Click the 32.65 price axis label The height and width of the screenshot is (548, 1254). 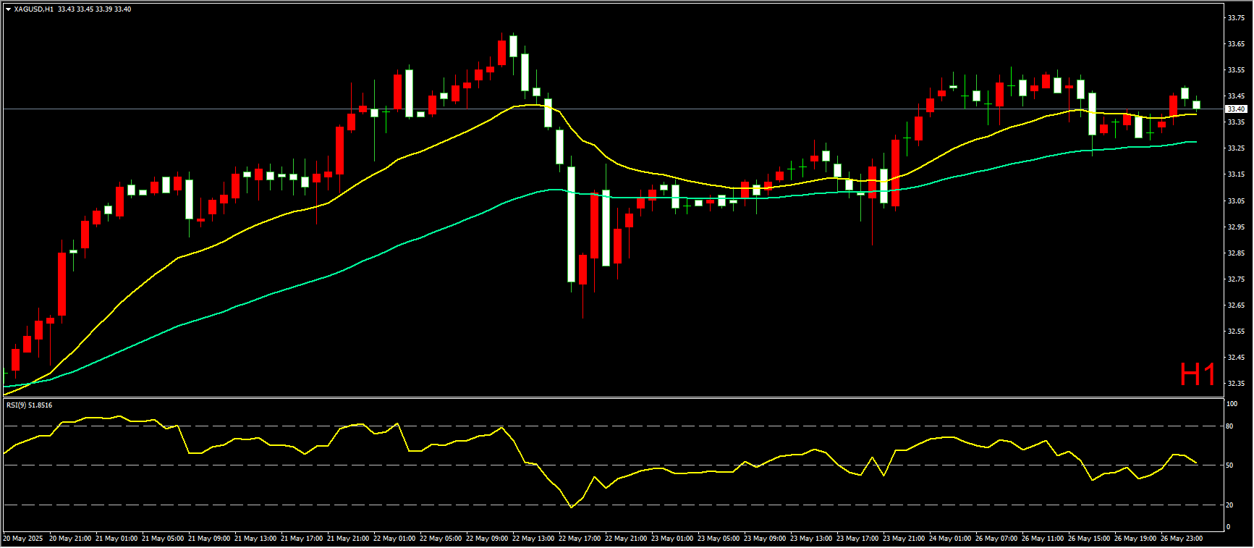(1236, 305)
